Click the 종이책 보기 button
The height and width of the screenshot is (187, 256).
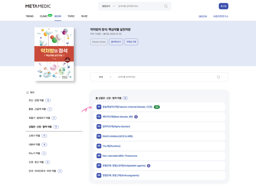[x=116, y=42]
